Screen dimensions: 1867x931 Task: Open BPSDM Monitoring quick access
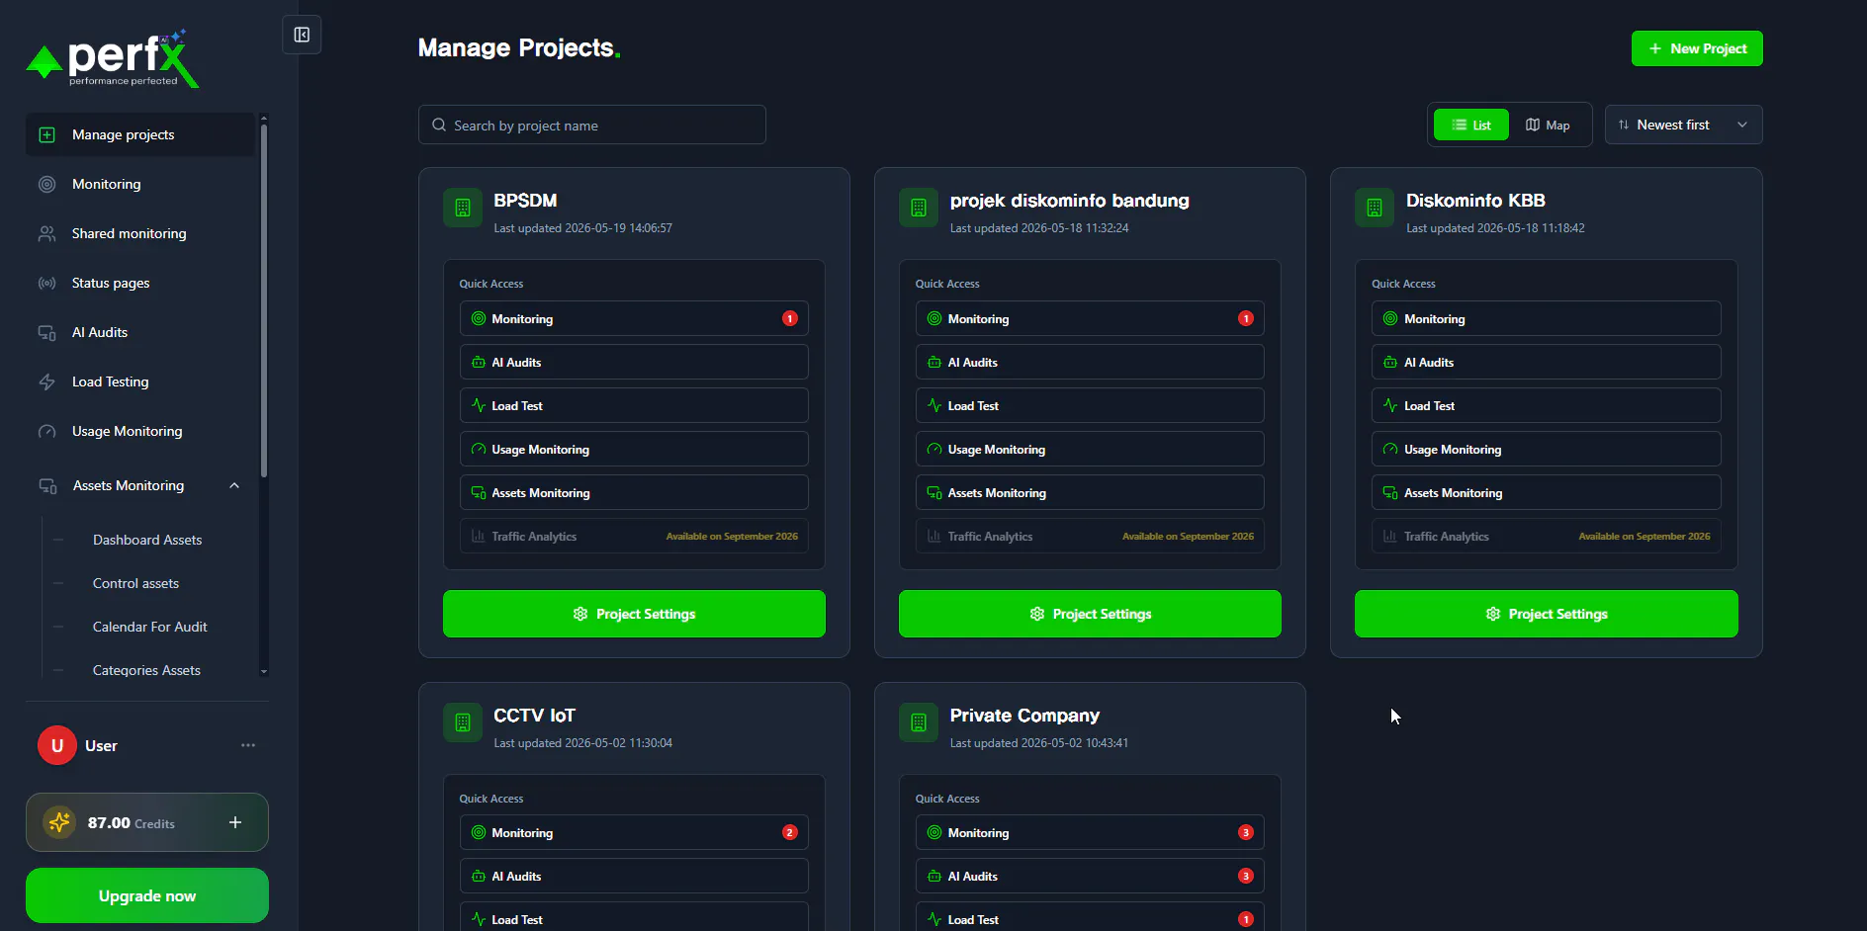(634, 318)
